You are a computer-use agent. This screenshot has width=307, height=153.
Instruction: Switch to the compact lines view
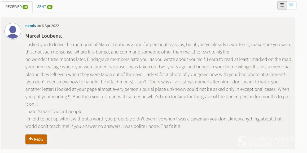tap(291, 5)
